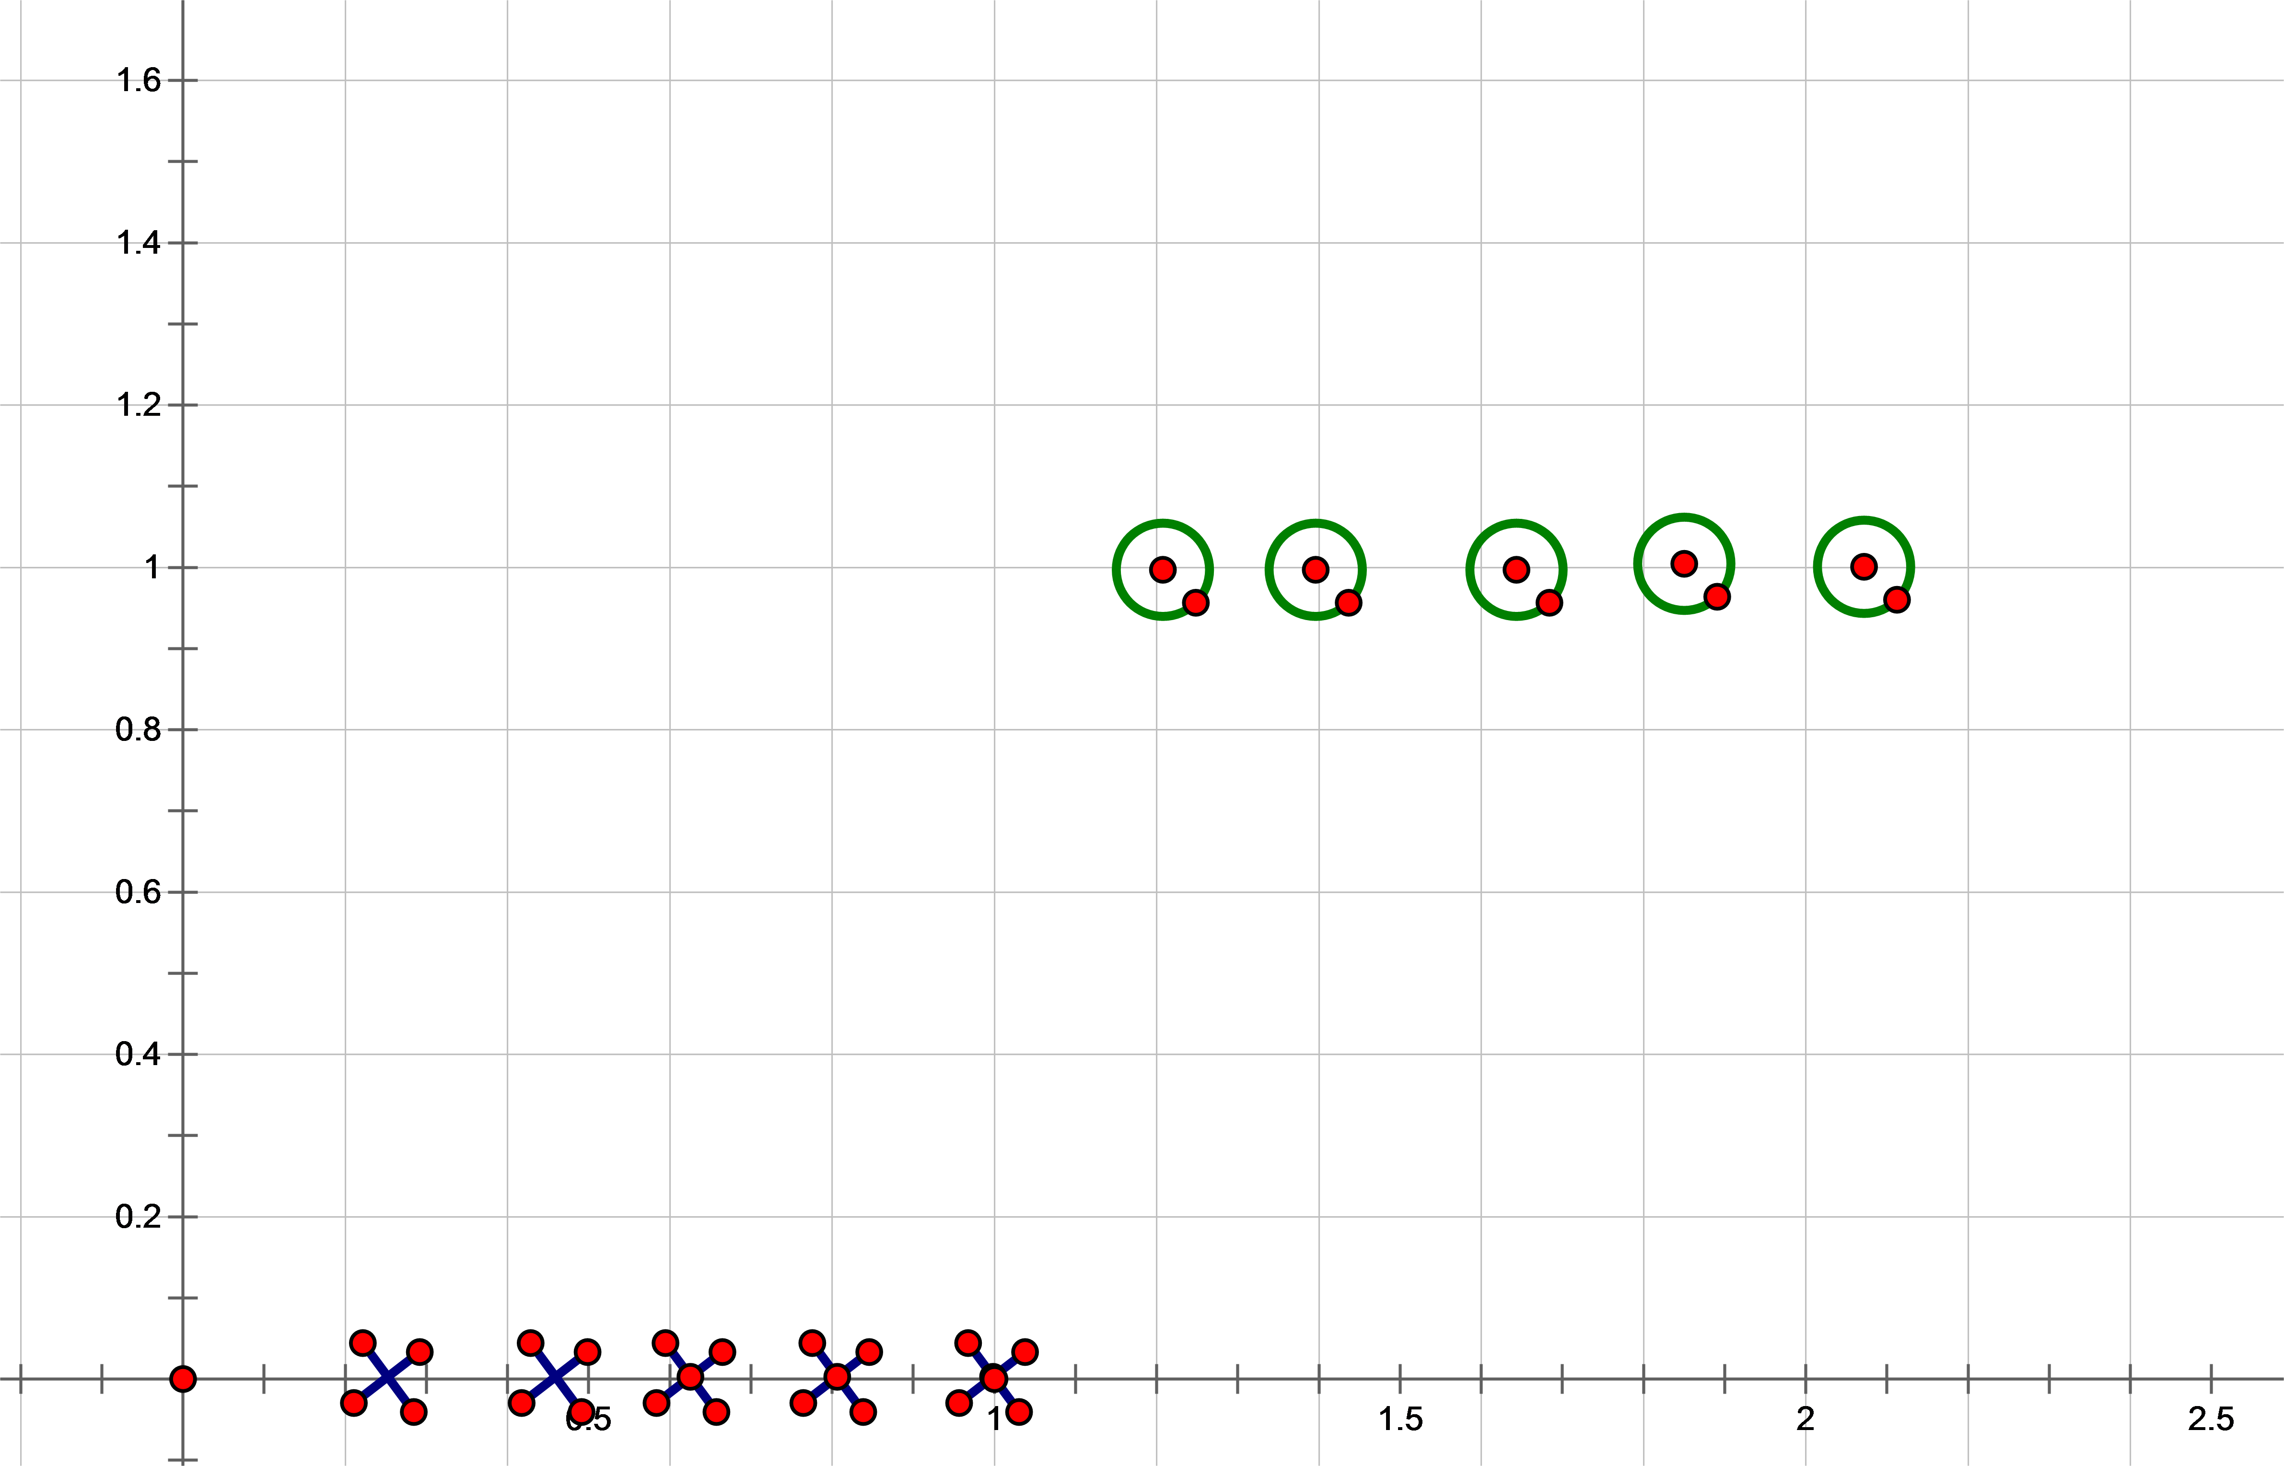The image size is (2284, 1466).
Task: Select edge point on second green circle from left
Action: (x=1349, y=603)
